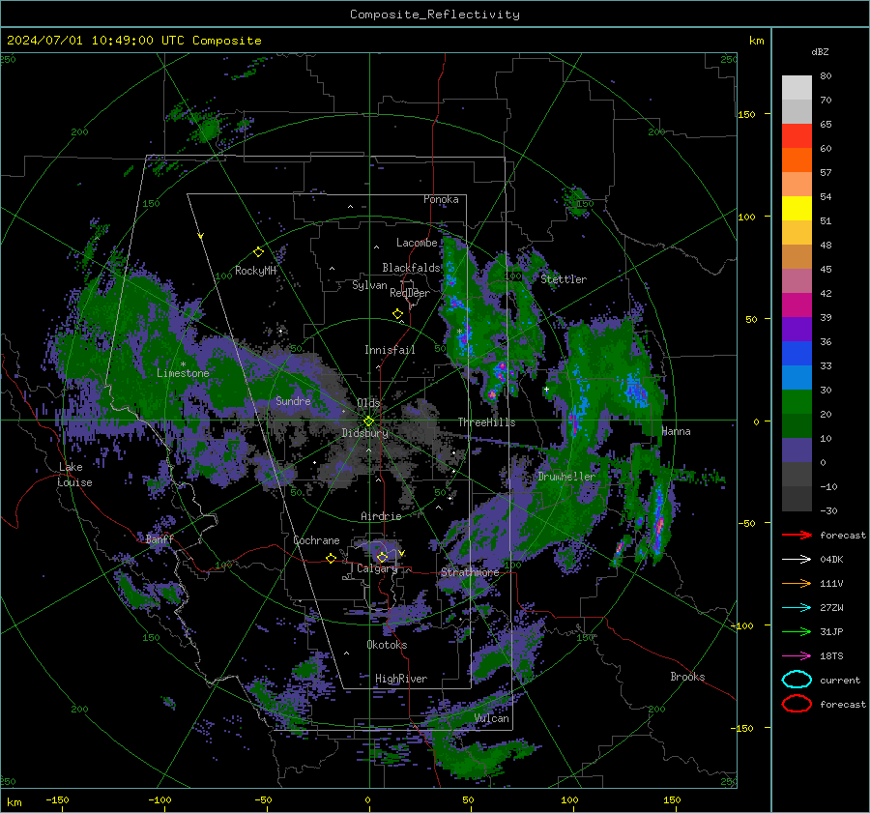Select the RedDeer label

click(410, 293)
